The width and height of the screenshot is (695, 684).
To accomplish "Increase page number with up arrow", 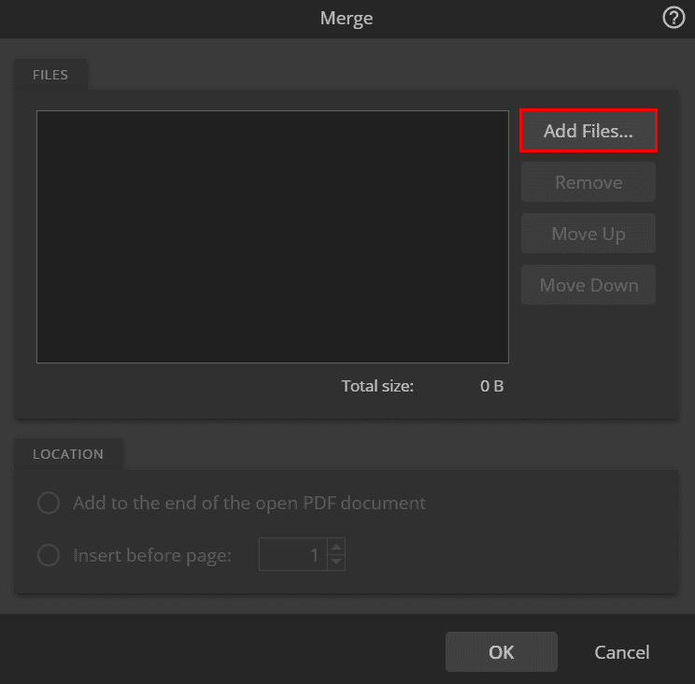I will coord(336,547).
